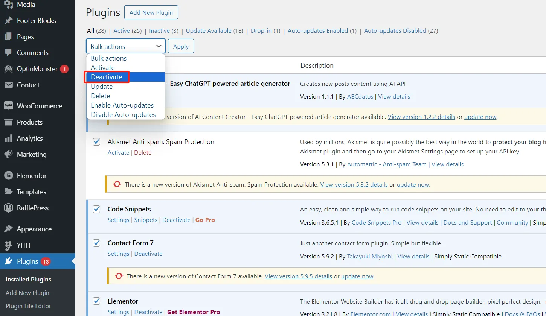Click the Templates folder icon
The width and height of the screenshot is (546, 316).
tap(8, 192)
